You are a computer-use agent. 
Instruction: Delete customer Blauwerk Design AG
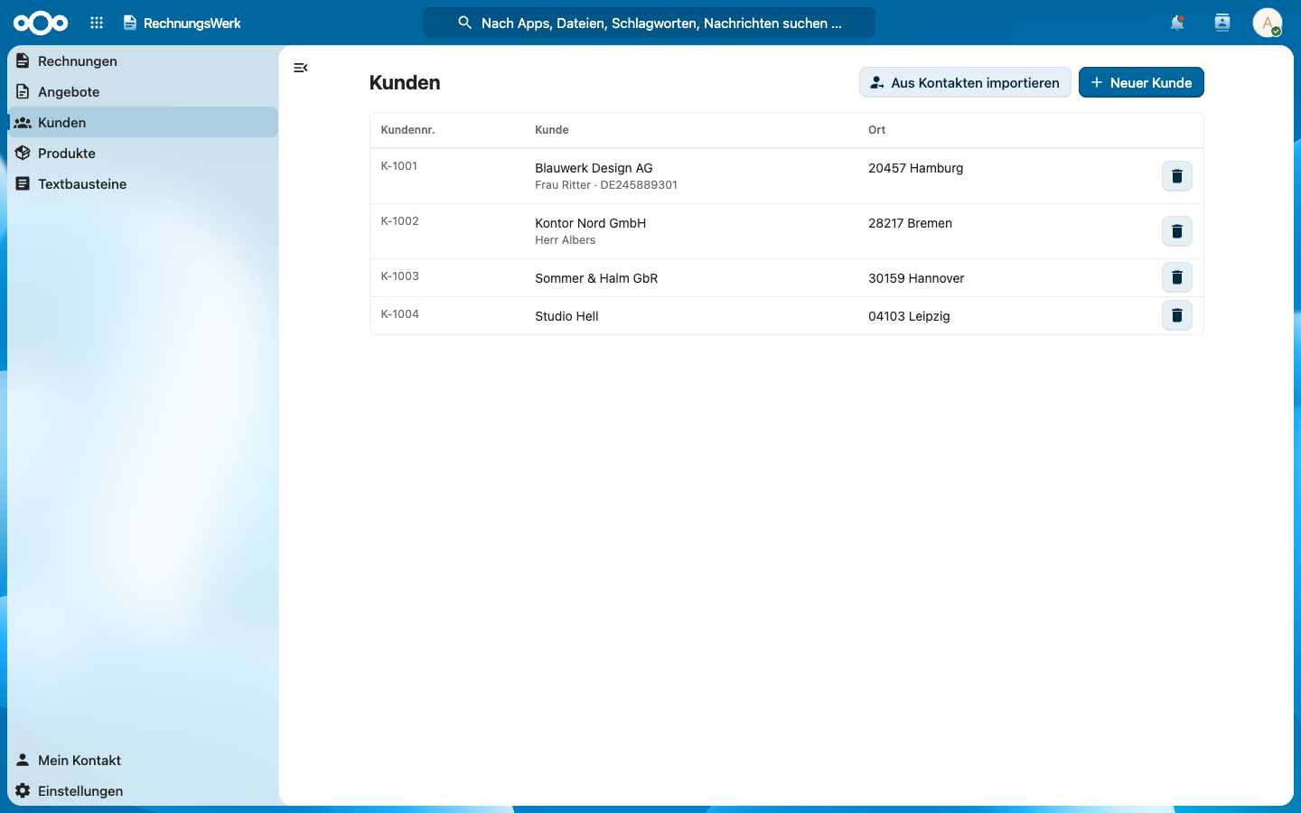pos(1177,176)
